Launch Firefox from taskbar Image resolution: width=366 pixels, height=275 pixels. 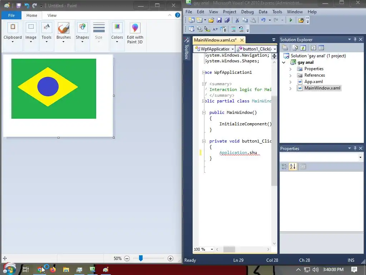(x=53, y=270)
